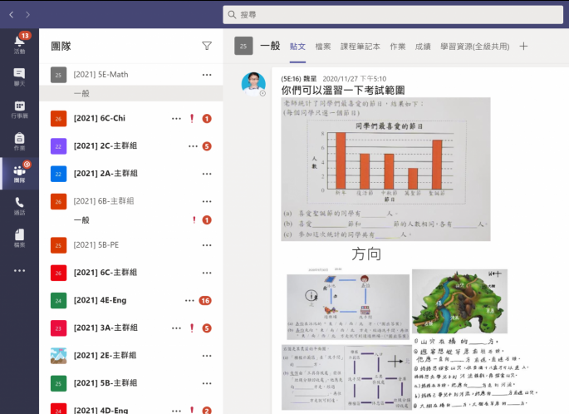Open the Teams icon in sidebar

(x=19, y=173)
